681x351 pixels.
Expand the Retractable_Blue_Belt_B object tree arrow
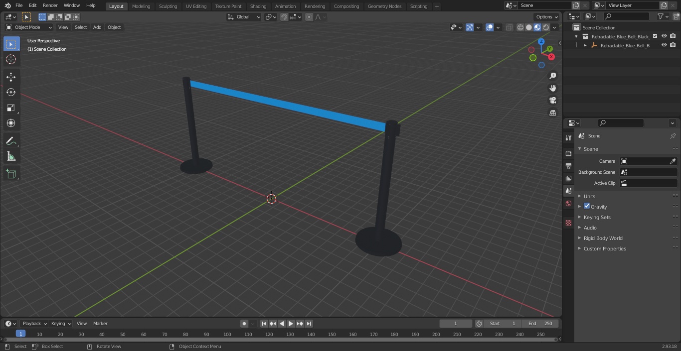585,45
